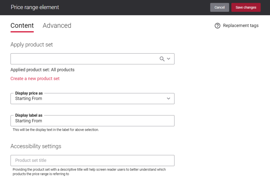Screen dimensions: 270x182
Task: Click the Price range element dialog title
Action: point(35,7)
